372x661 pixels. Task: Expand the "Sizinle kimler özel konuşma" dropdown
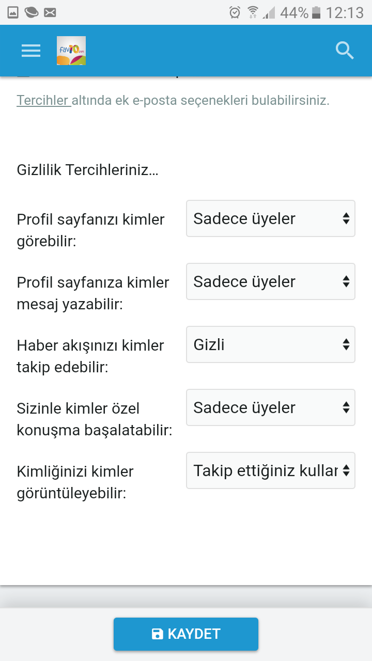click(x=270, y=407)
